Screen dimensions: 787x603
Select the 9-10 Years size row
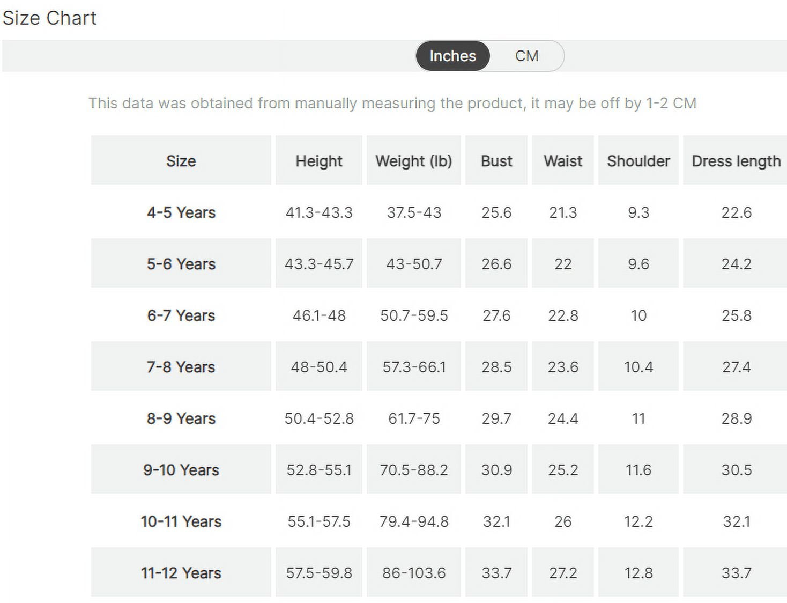tap(439, 469)
